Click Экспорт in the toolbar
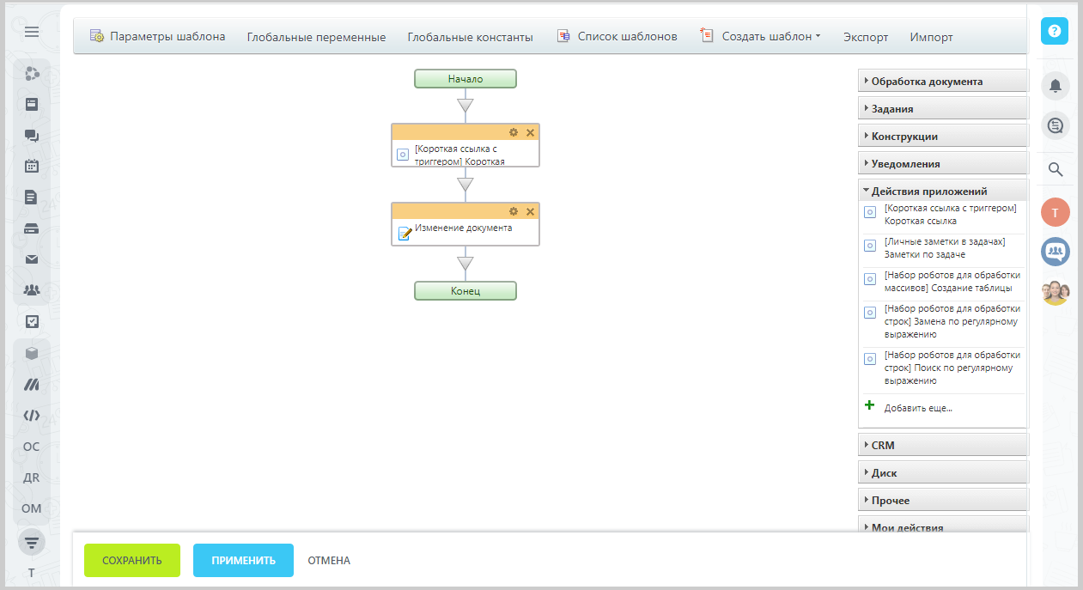 (866, 37)
